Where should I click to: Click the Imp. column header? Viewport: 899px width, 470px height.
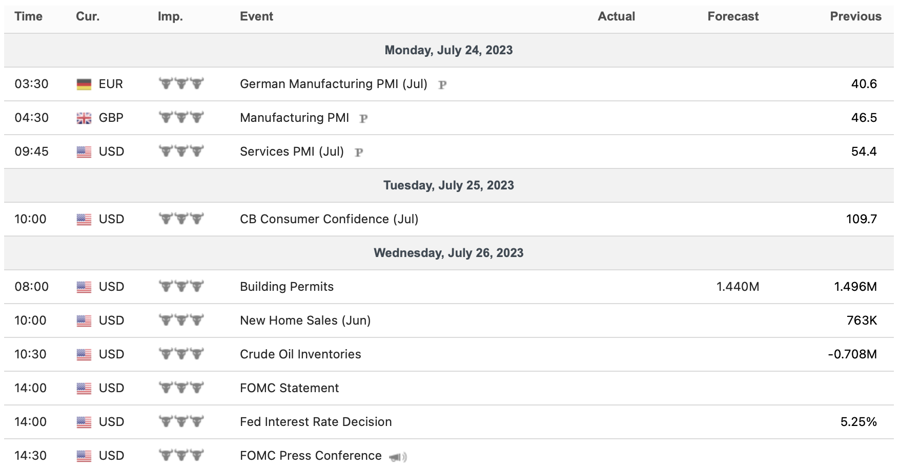tap(170, 16)
